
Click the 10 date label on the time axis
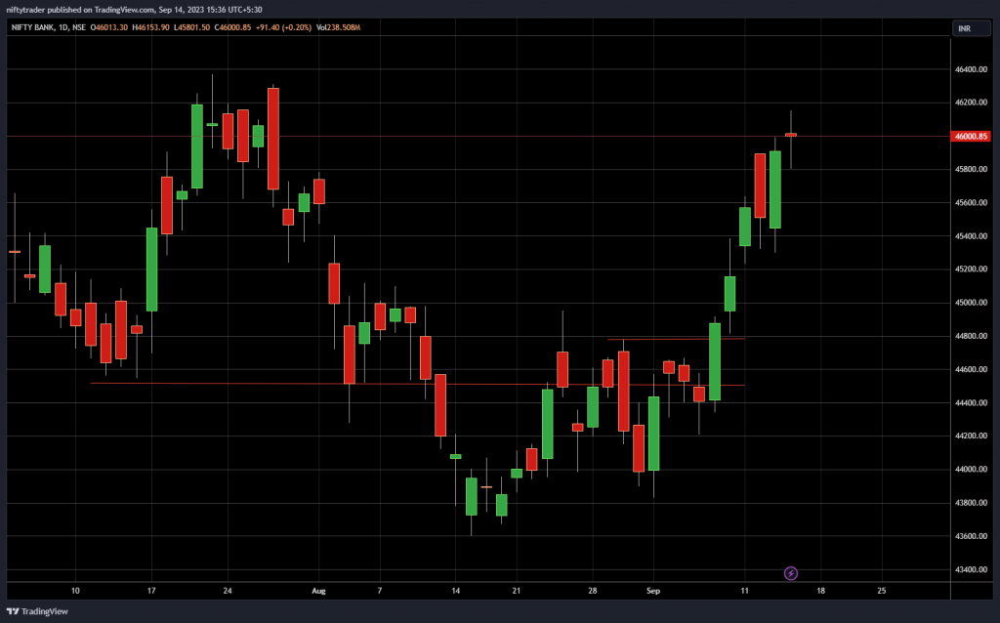click(75, 591)
